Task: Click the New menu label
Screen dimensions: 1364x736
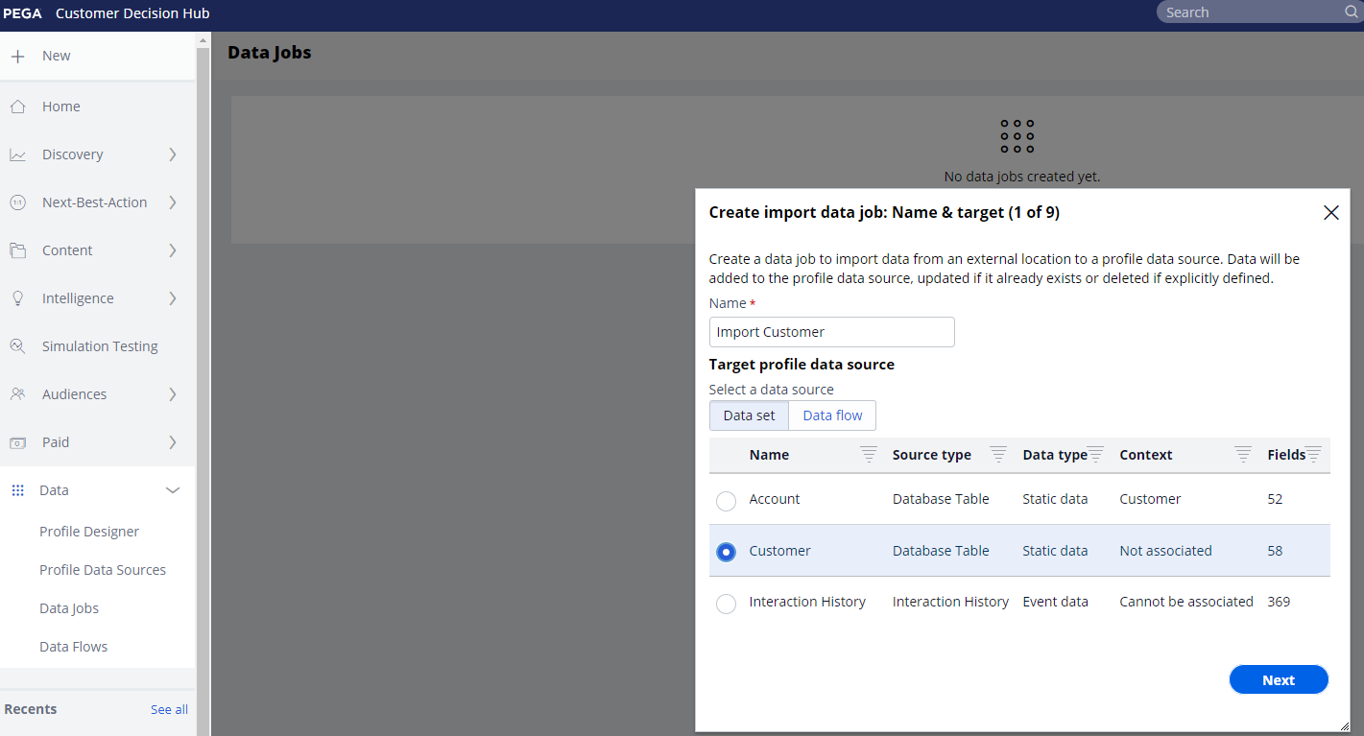Action: (57, 56)
